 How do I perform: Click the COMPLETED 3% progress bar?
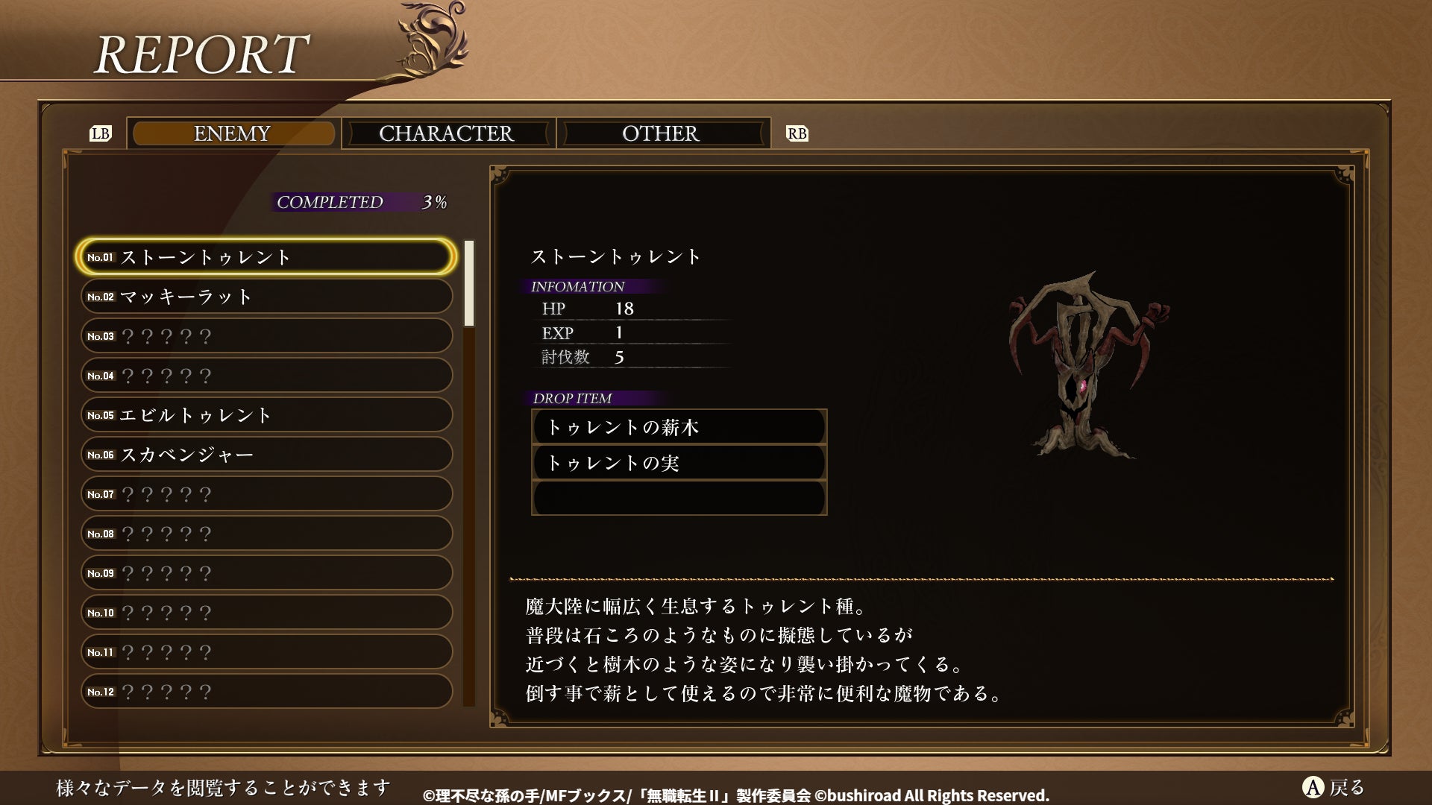(359, 202)
